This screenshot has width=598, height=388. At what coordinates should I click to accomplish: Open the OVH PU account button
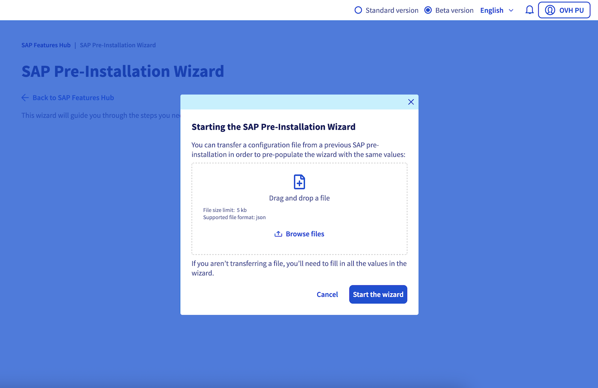coord(564,10)
